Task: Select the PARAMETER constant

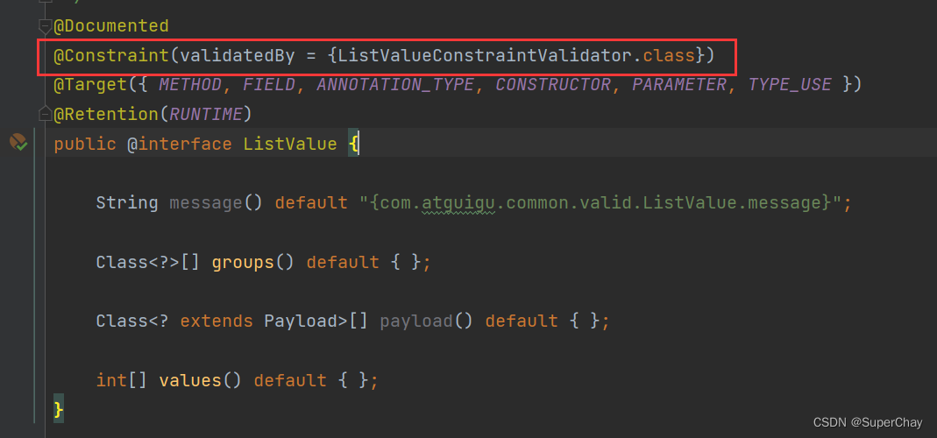Action: 679,85
